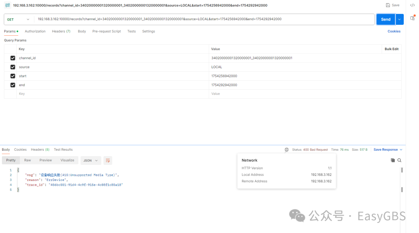This screenshot has width=419, height=233.
Task: Switch response view to Visualize
Action: pyautogui.click(x=68, y=160)
